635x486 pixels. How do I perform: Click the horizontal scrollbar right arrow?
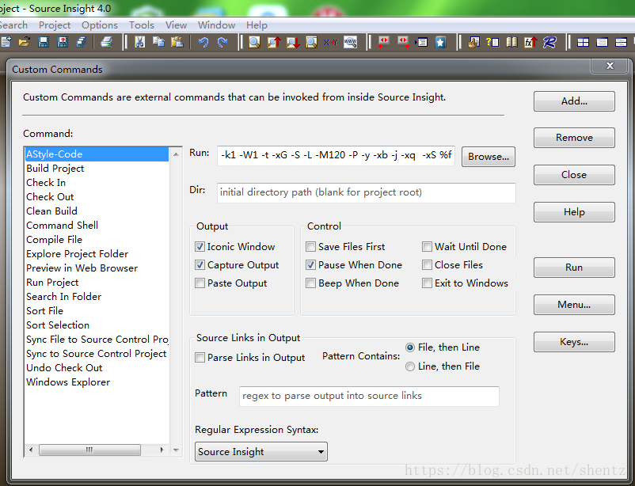pos(162,450)
